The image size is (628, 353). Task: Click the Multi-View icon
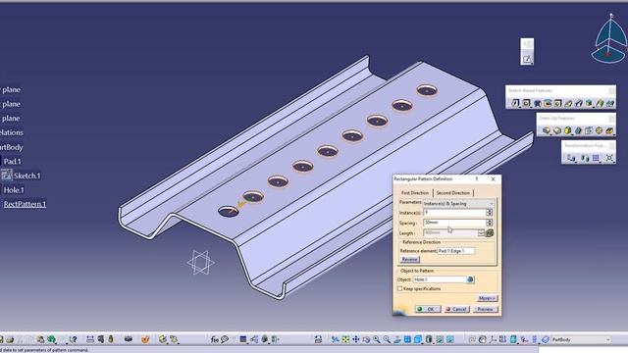[407, 339]
